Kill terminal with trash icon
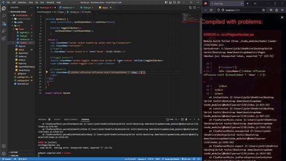Screen dimensions: 286x161 click(186, 119)
